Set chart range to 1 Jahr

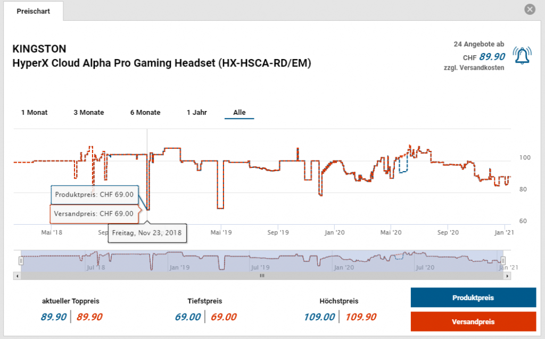(x=197, y=112)
